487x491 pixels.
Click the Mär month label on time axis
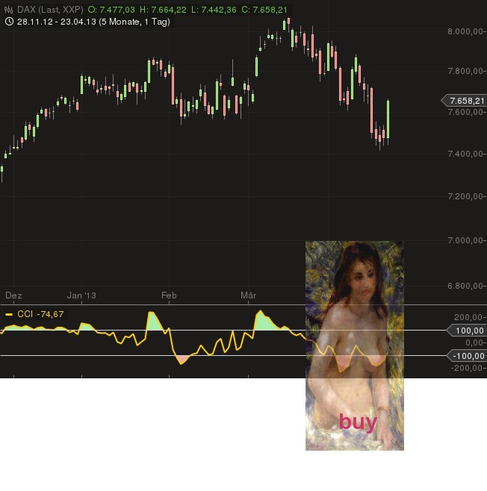click(249, 295)
